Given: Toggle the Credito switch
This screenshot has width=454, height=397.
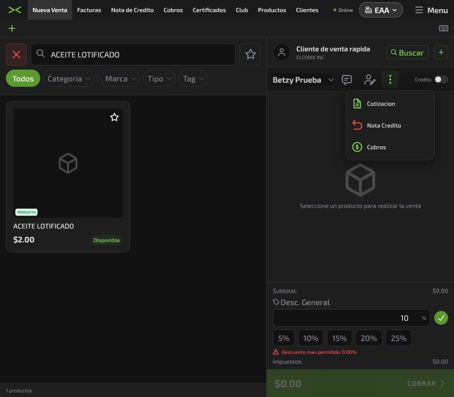Looking at the screenshot, I should (441, 79).
